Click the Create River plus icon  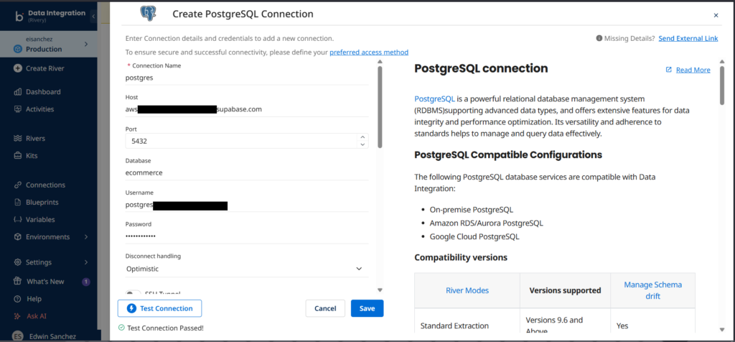(18, 68)
